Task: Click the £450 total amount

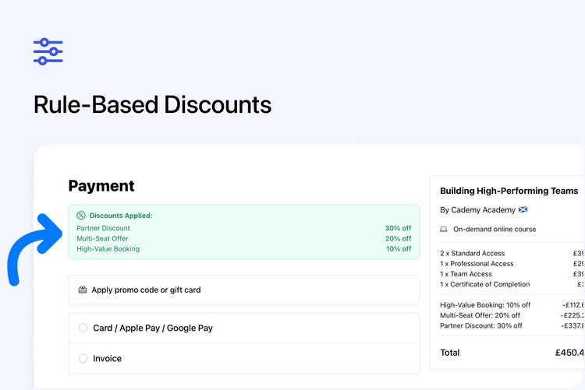Action: 569,353
